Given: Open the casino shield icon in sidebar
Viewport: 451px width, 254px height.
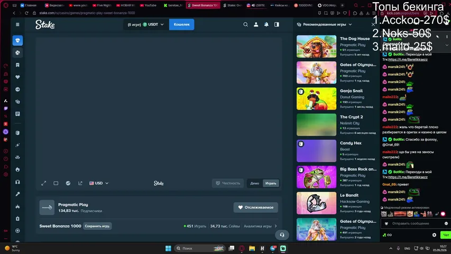Looking at the screenshot, I should pyautogui.click(x=17, y=41).
